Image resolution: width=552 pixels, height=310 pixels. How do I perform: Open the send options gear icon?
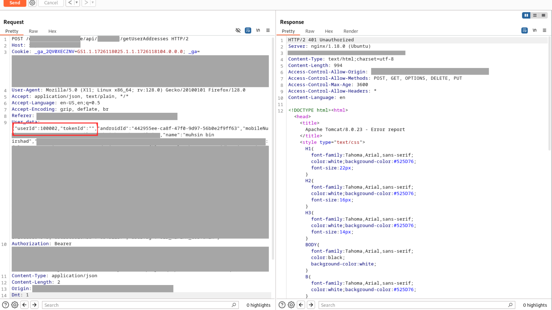pyautogui.click(x=32, y=3)
